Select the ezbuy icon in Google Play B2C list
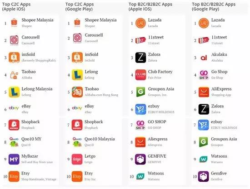Screen dimensions: 250x189 pos(204,125)
